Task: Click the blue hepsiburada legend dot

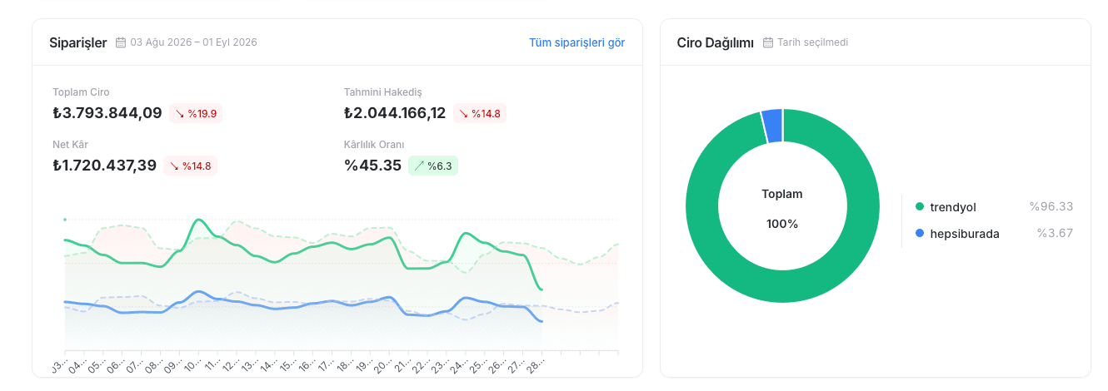Action: [920, 234]
